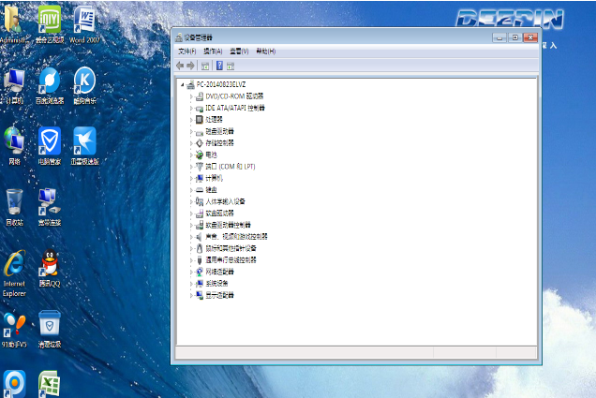Expand the DVD/CD-ROM 驱动器 node

(x=191, y=96)
